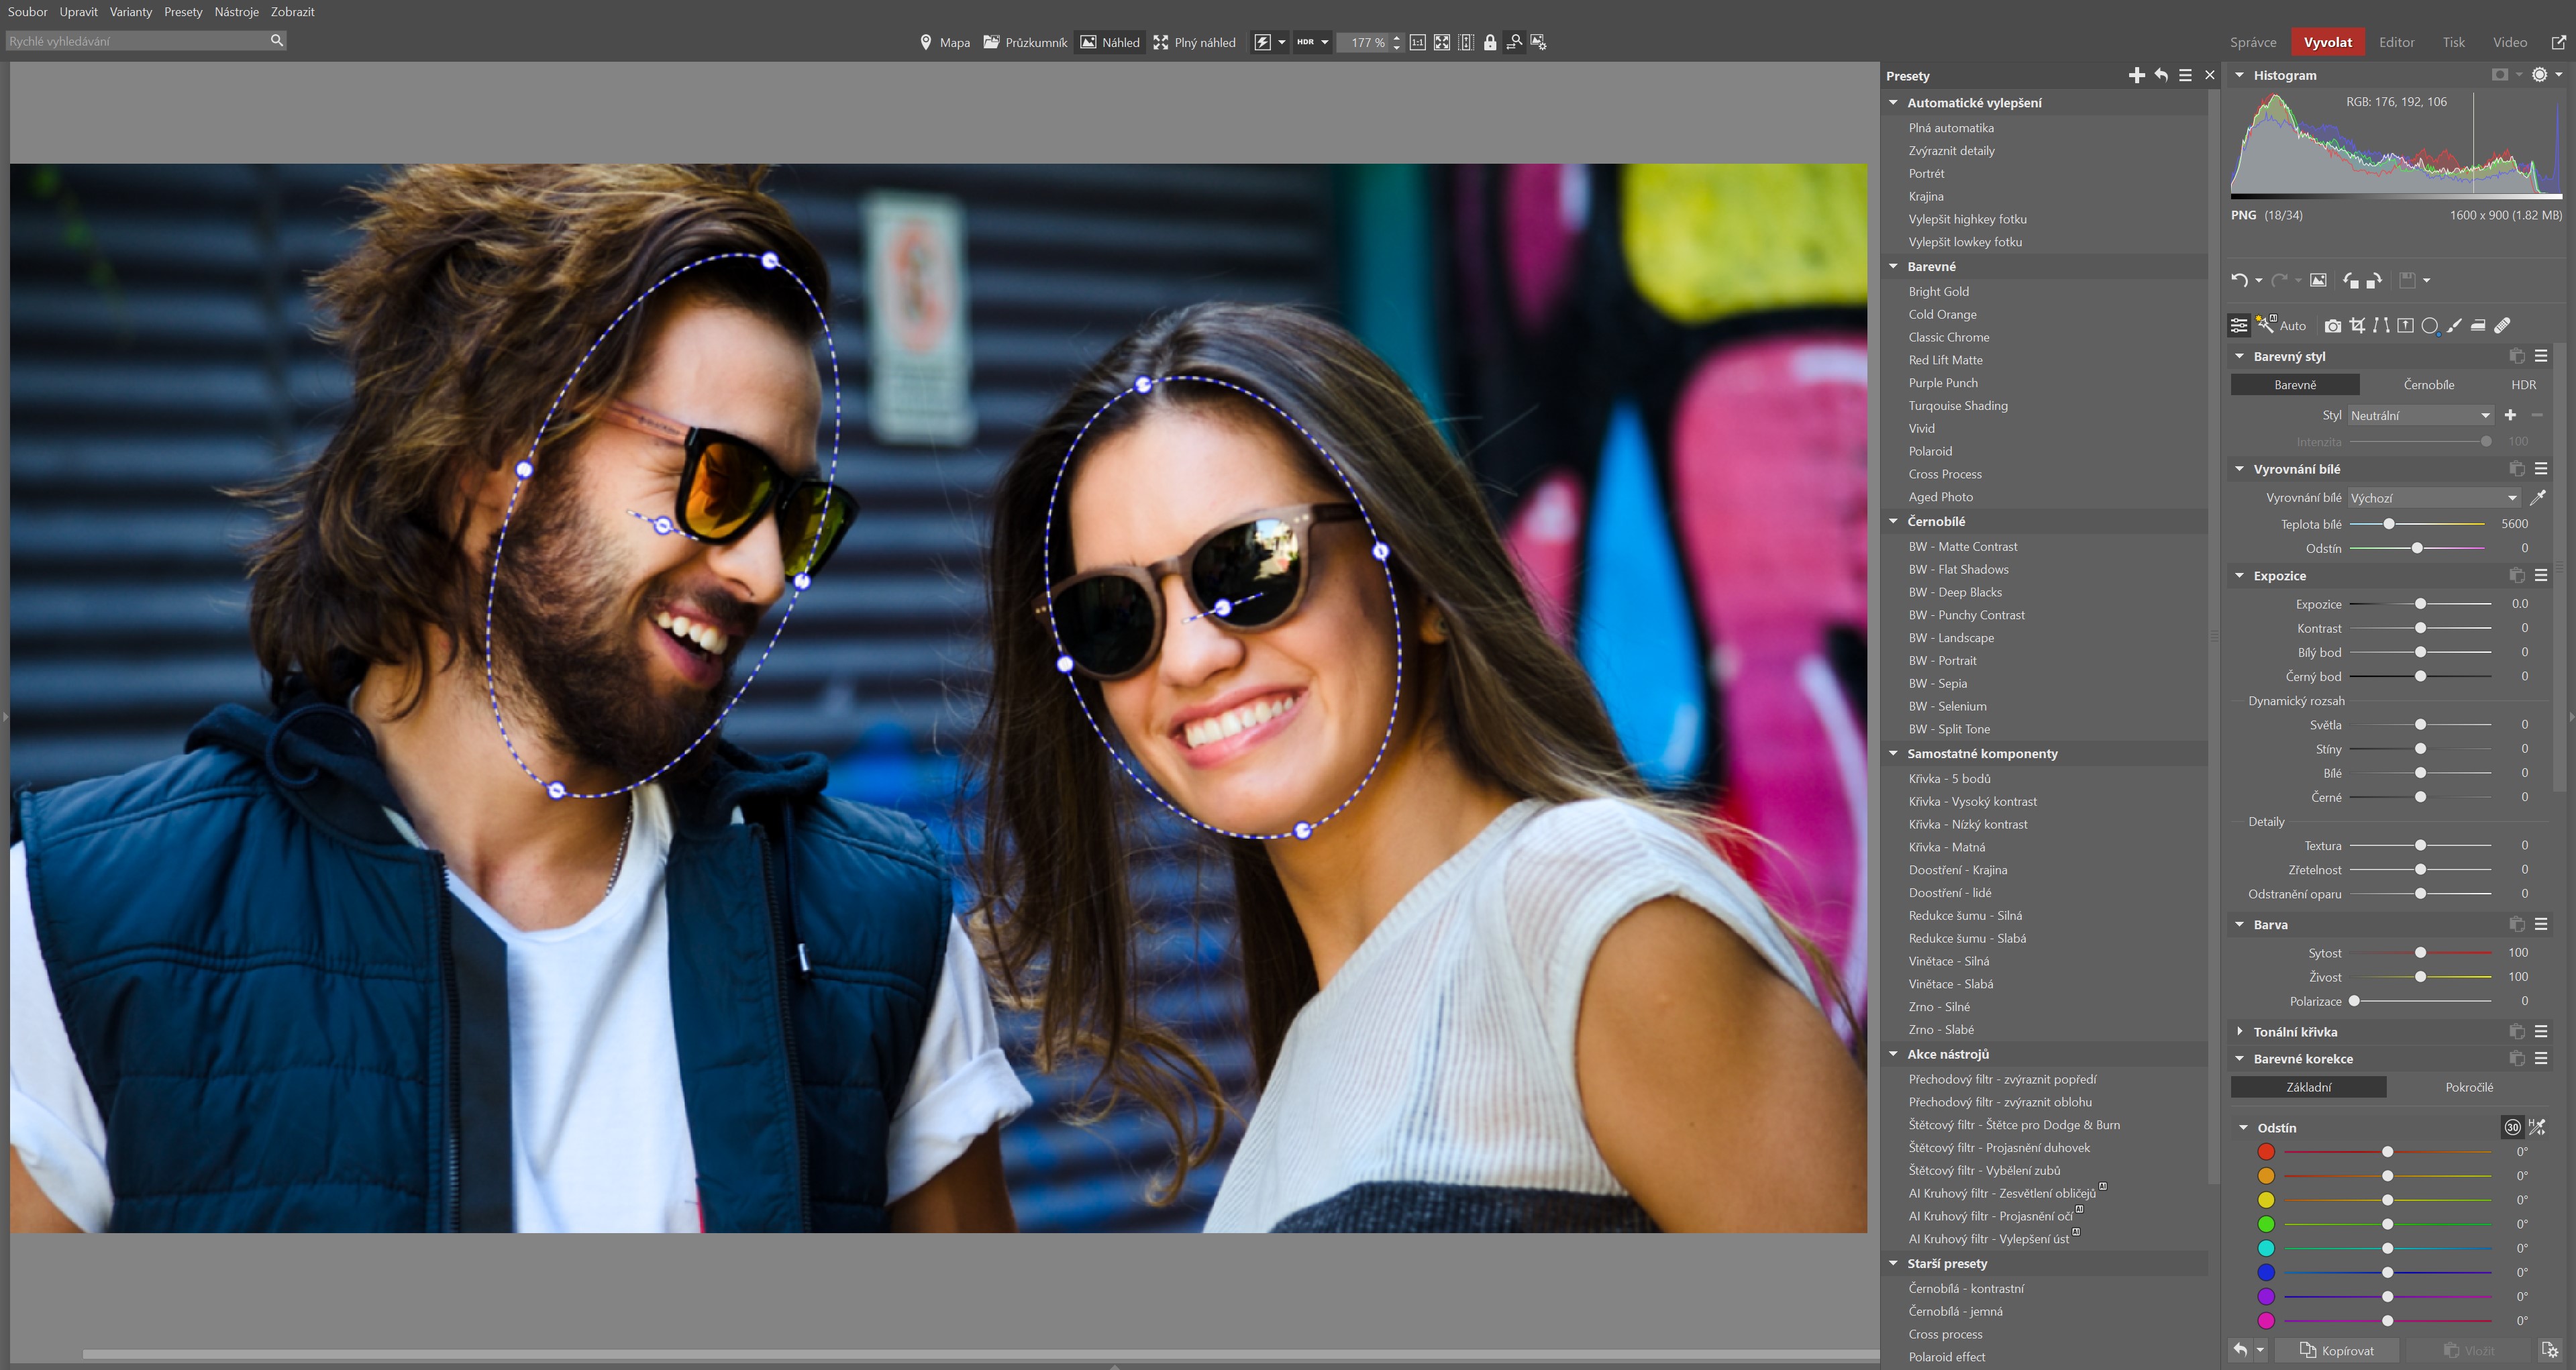This screenshot has width=2576, height=1370.
Task: Select the crop tool icon
Action: (x=2357, y=325)
